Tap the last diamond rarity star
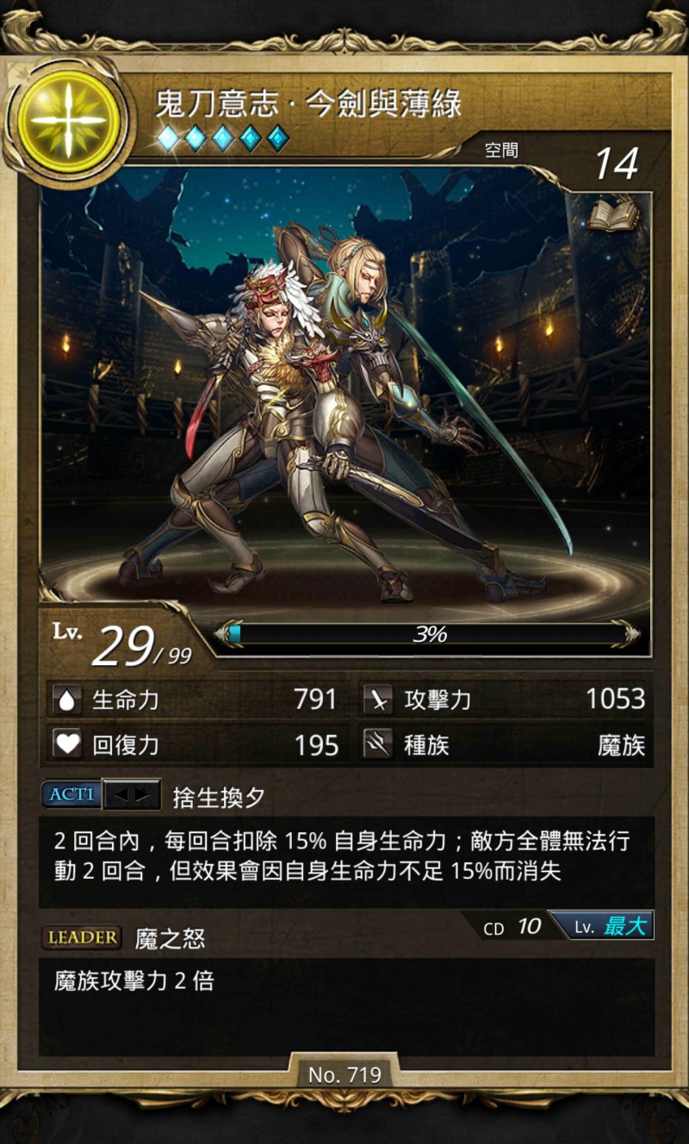This screenshot has width=689, height=1144. coord(277,139)
